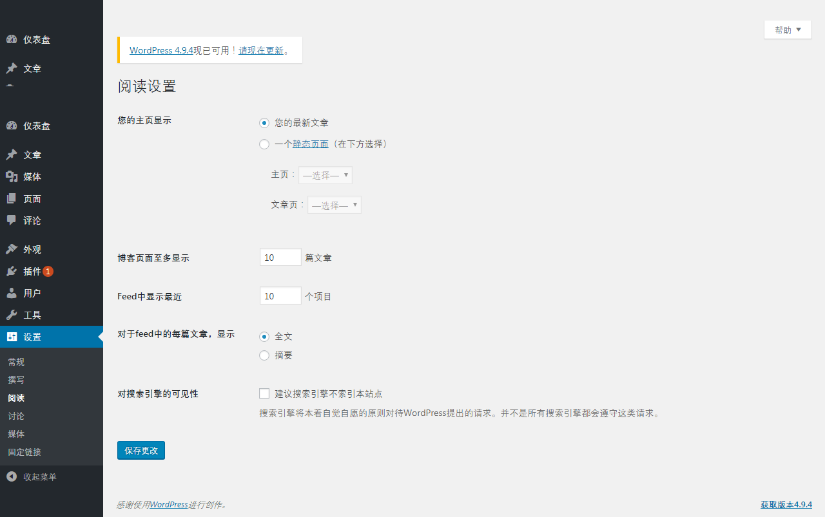Collapse the sidebar via 收起菜单 arrow

10,477
